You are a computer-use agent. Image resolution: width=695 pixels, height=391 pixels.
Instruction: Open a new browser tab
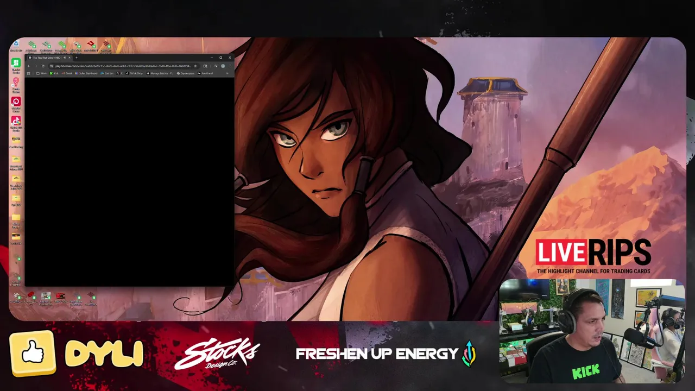click(x=77, y=58)
